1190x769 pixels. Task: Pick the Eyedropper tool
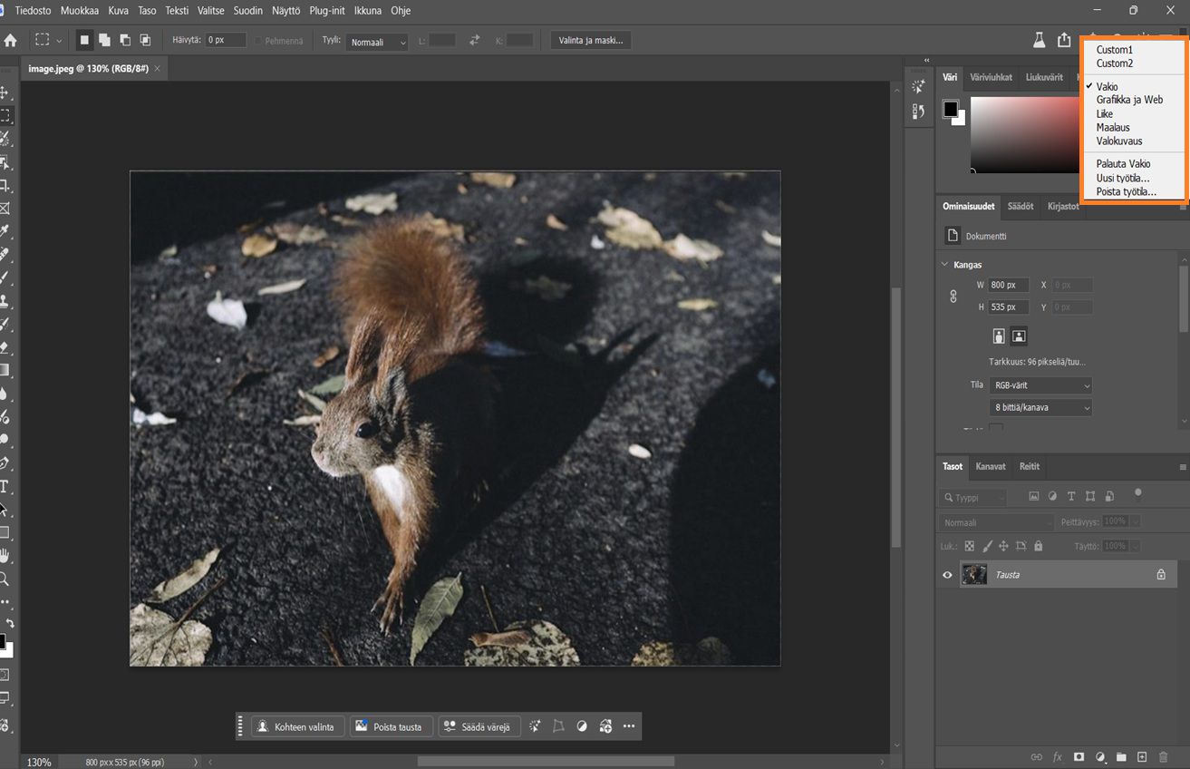tap(5, 231)
